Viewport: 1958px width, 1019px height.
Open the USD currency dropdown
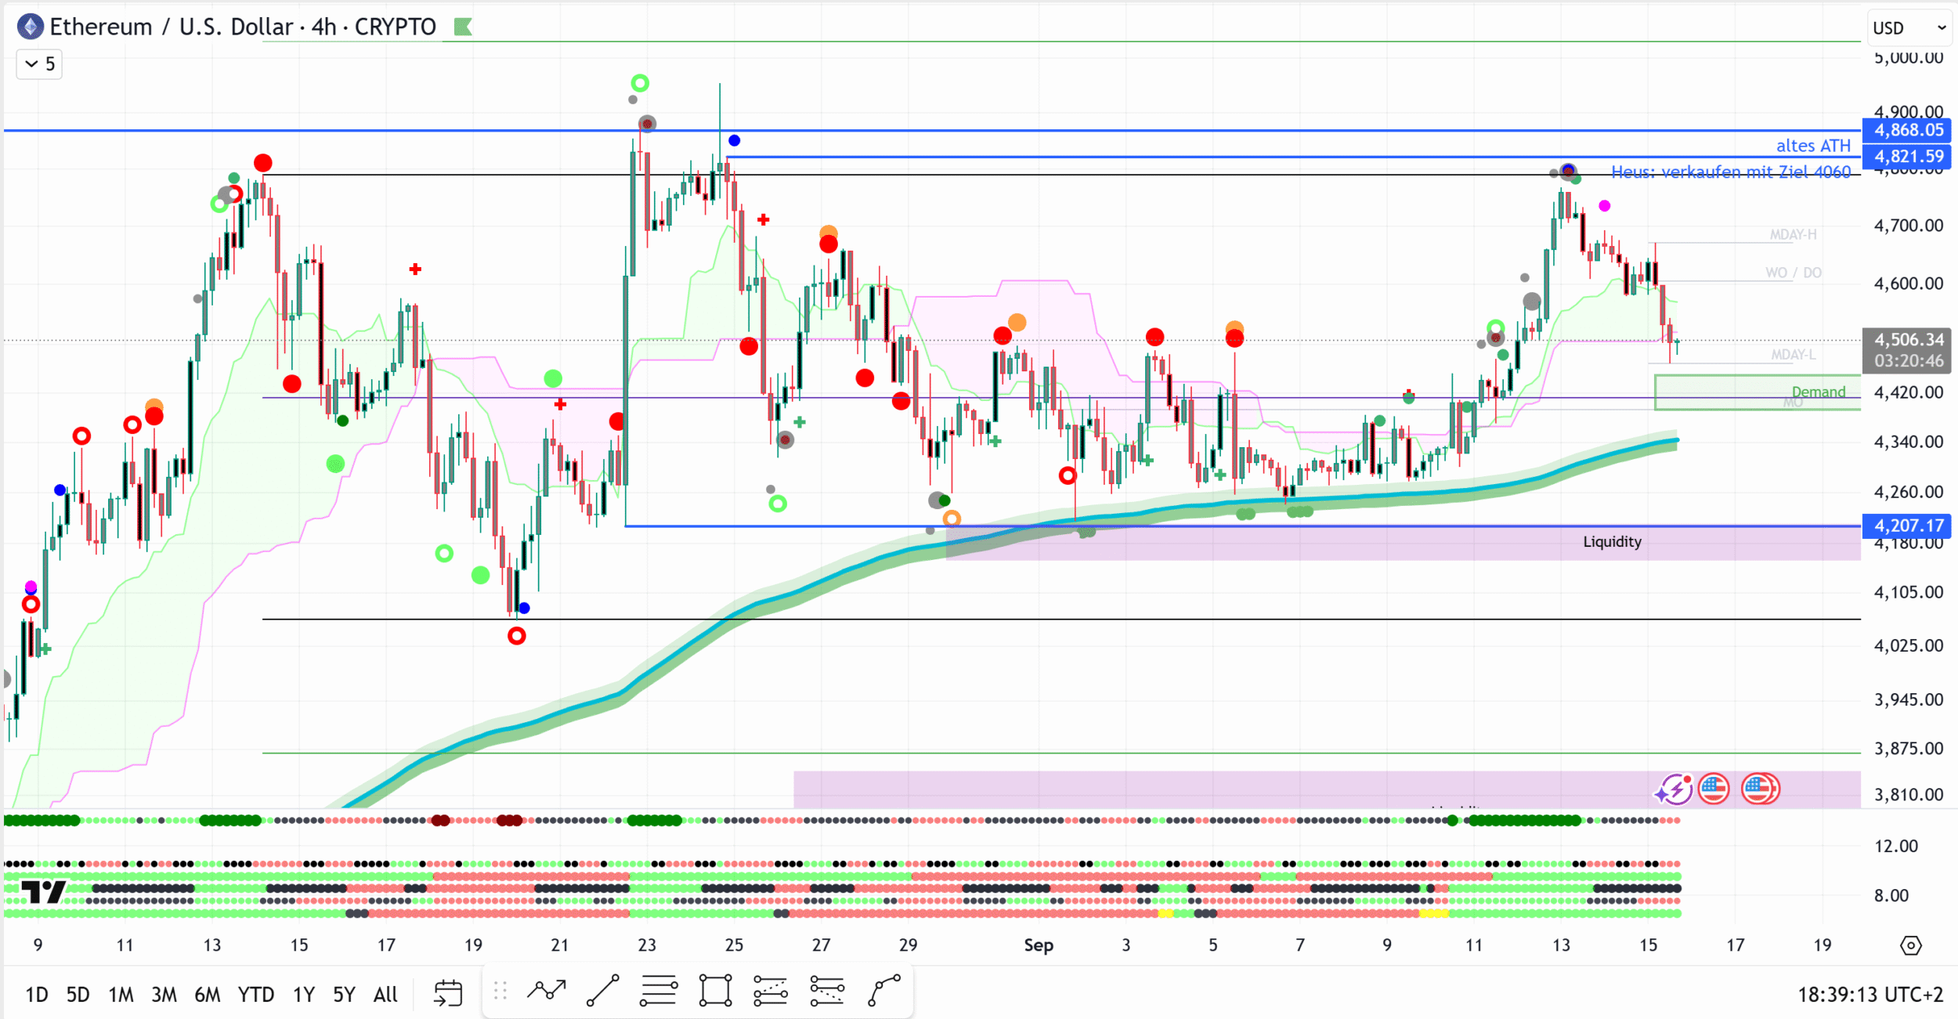1909,28
